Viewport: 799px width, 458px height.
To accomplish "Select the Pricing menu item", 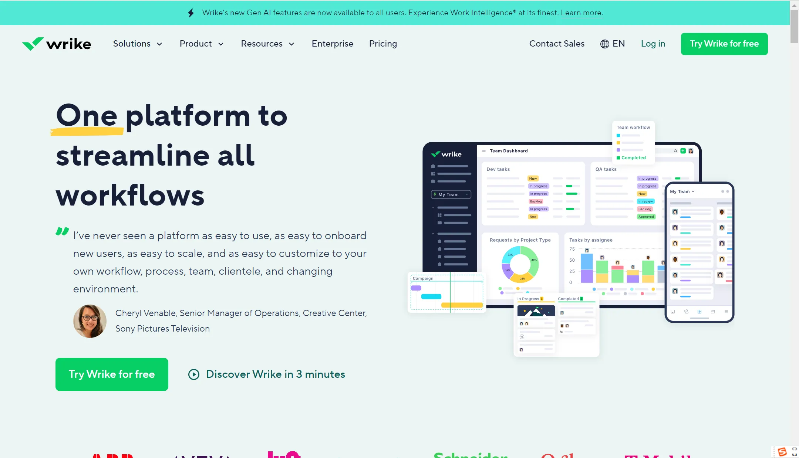I will 383,44.
